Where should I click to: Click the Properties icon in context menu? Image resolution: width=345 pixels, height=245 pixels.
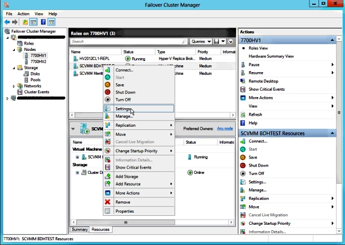pyautogui.click(x=108, y=211)
